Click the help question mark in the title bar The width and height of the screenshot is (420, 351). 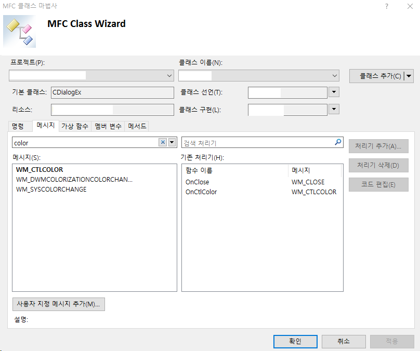(387, 6)
